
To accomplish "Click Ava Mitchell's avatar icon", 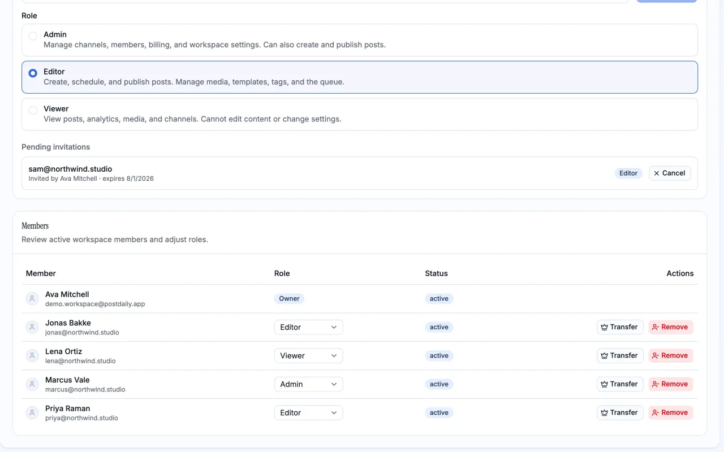I will 32,299.
